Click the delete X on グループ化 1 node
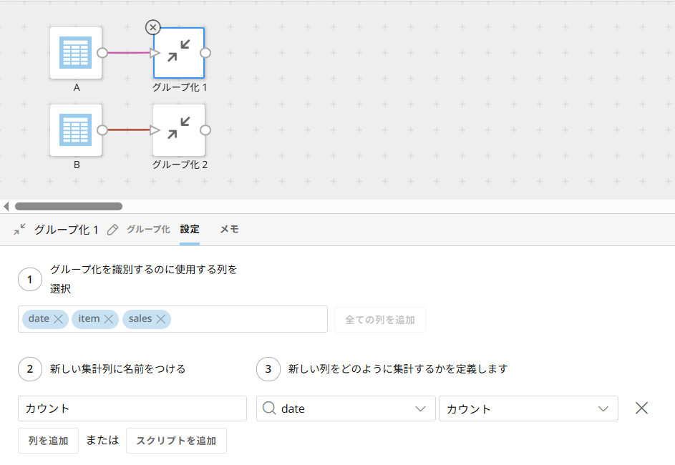 pos(152,27)
